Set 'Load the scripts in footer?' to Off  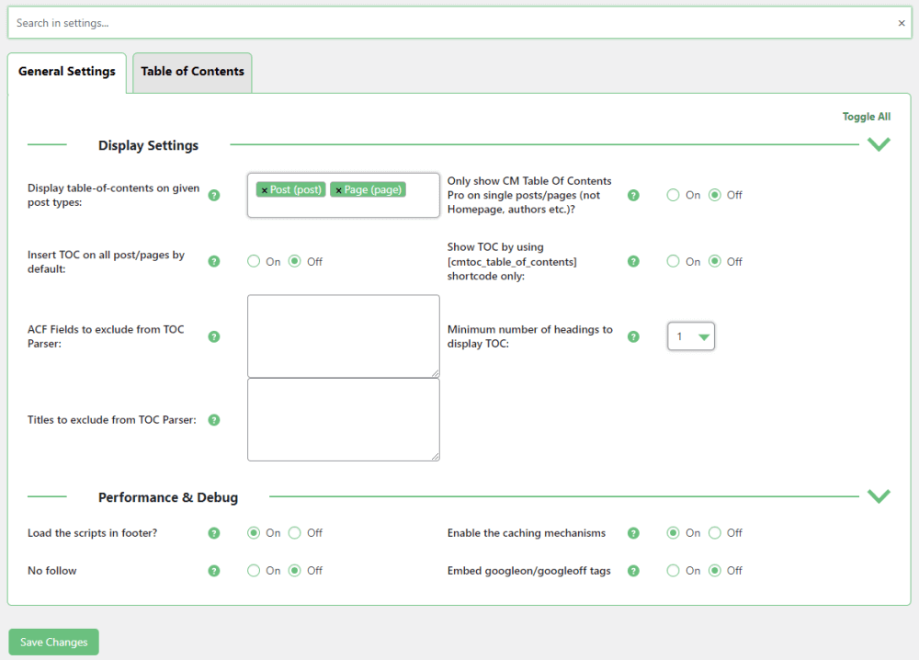295,533
